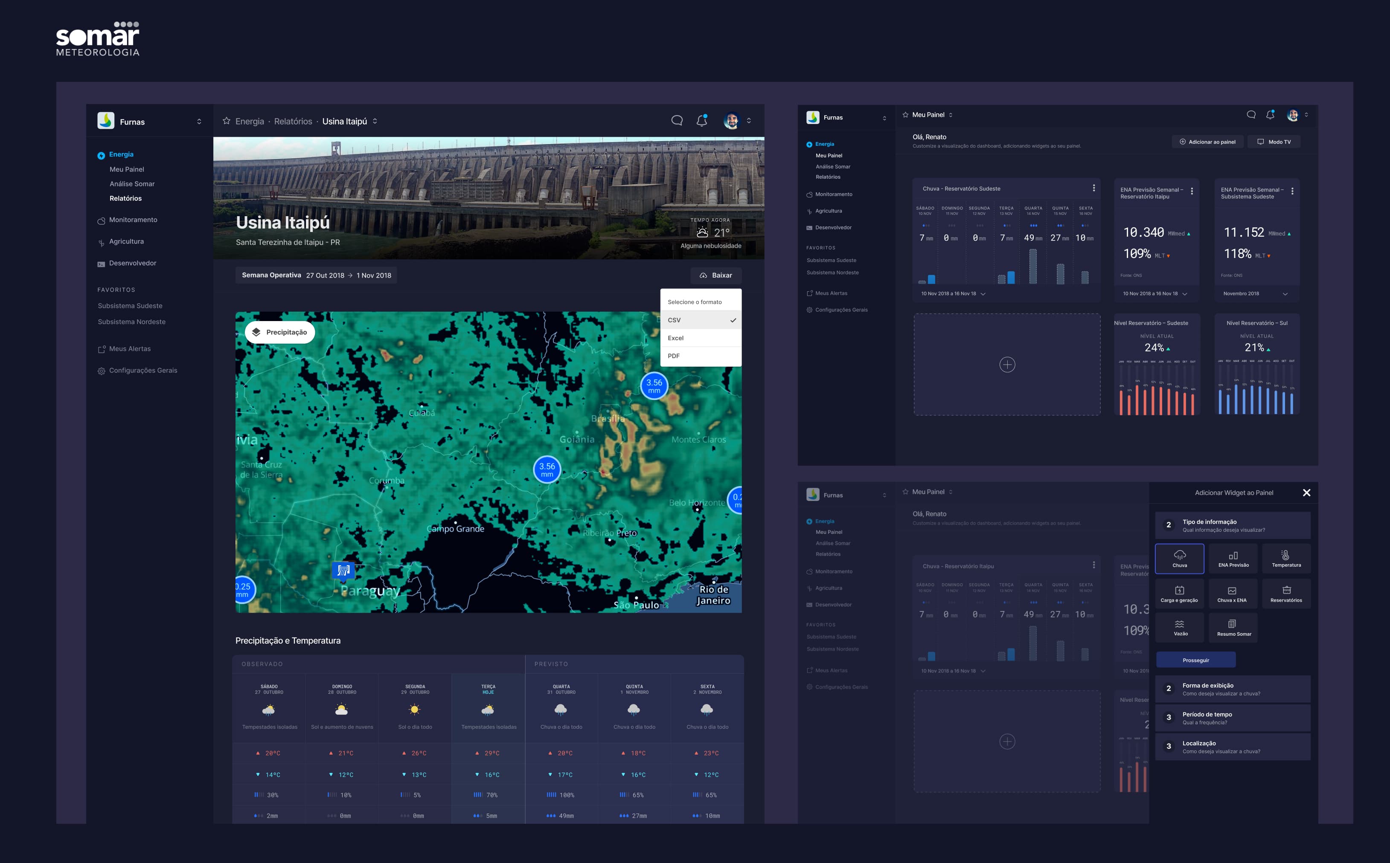Open notifications bell in the Modo TV dashboard header
Viewport: 1390px width, 863px height.
point(1270,115)
